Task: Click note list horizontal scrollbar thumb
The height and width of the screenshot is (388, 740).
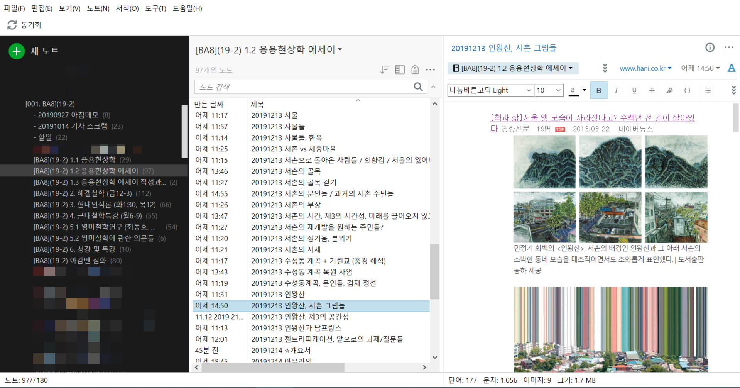Action: [273, 367]
